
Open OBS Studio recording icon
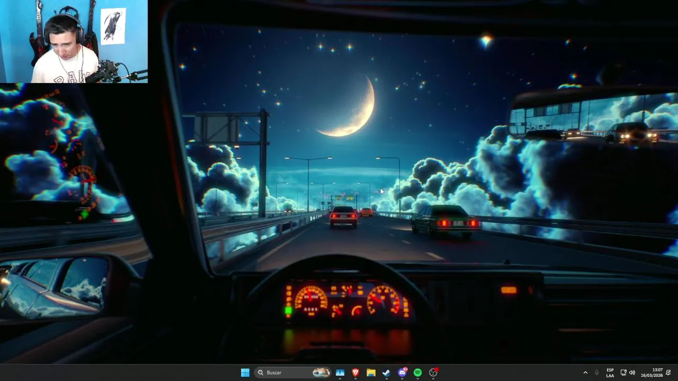[x=433, y=373]
